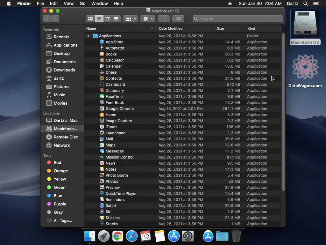Open the Help menu
326x245 pixels.
click(x=118, y=4)
